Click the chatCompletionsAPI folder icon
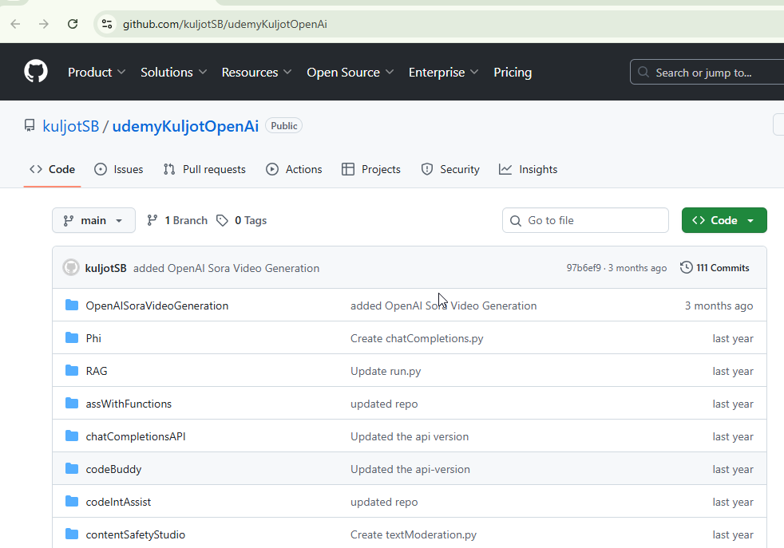 [x=72, y=436]
